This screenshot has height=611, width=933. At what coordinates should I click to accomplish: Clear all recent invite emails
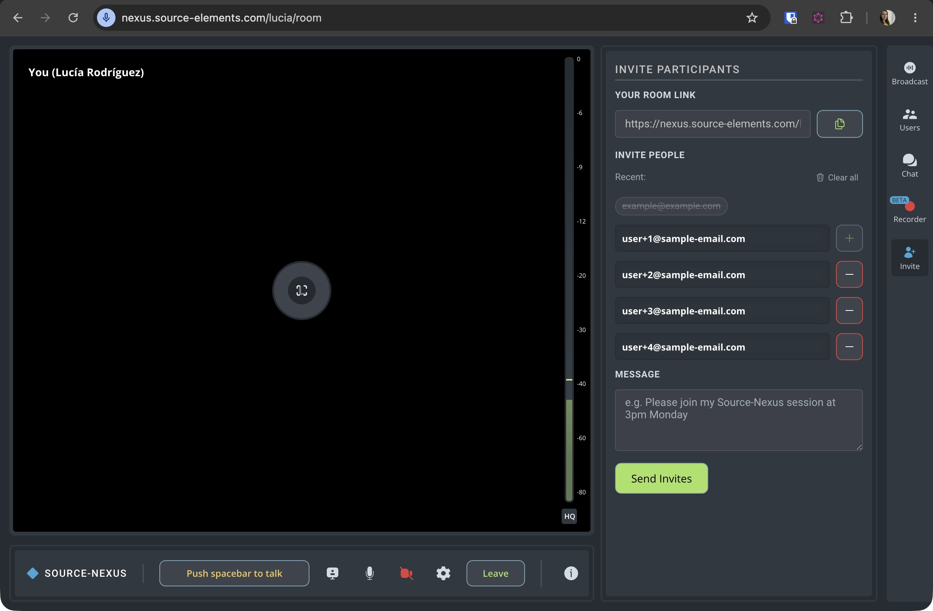[x=836, y=177]
